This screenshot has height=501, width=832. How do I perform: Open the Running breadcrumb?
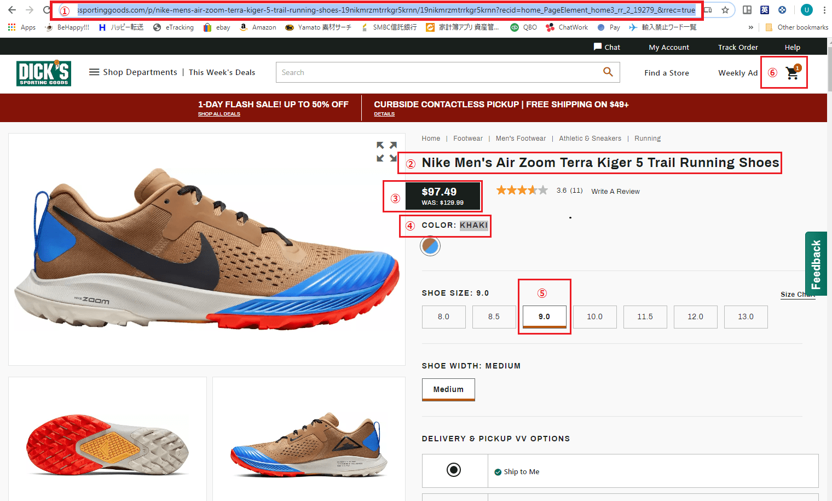coord(648,139)
